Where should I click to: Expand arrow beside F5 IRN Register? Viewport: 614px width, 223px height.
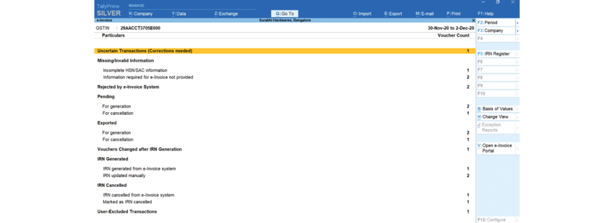(x=517, y=54)
